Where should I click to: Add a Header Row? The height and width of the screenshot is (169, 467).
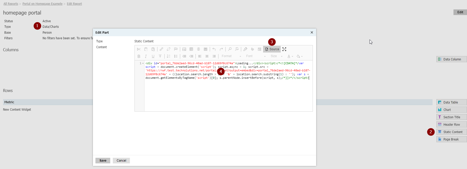tap(452, 124)
